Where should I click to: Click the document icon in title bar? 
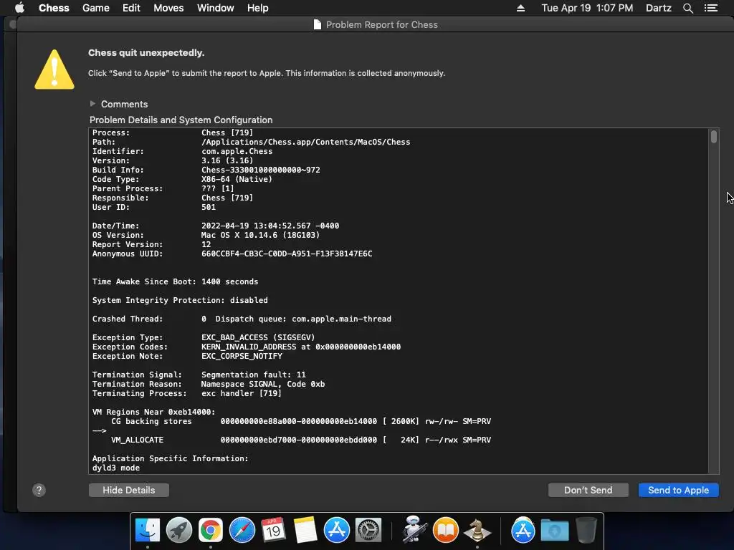tap(318, 25)
